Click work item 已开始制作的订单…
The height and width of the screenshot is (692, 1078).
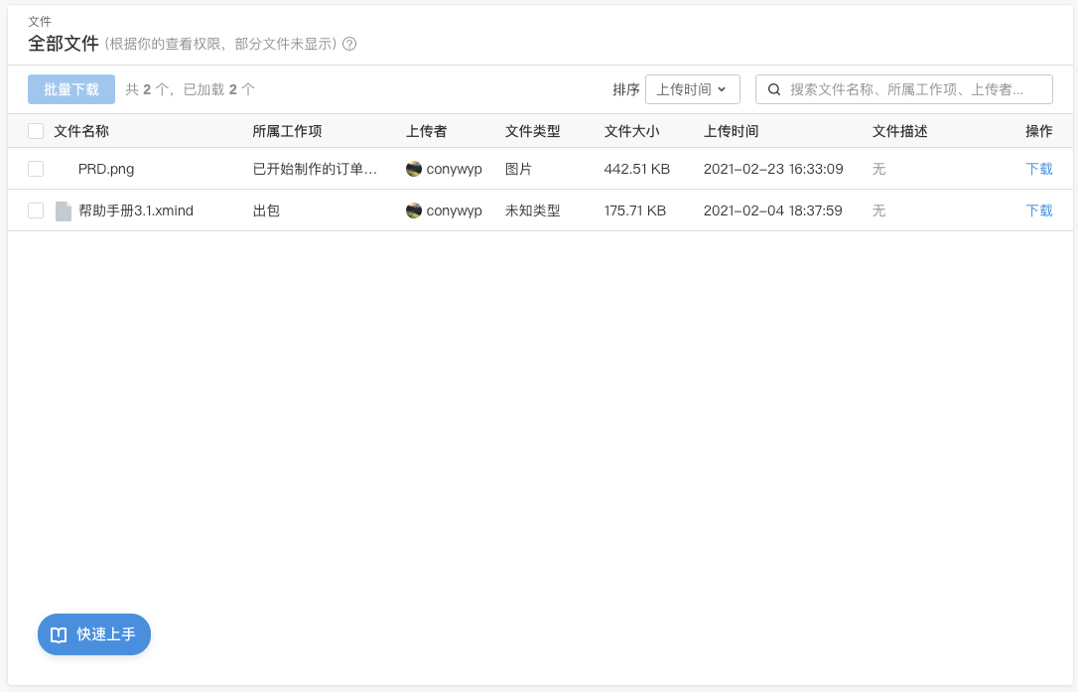[x=315, y=169]
